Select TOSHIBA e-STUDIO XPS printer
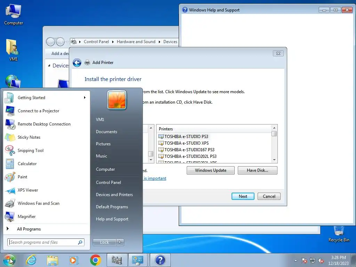 pyautogui.click(x=186, y=143)
